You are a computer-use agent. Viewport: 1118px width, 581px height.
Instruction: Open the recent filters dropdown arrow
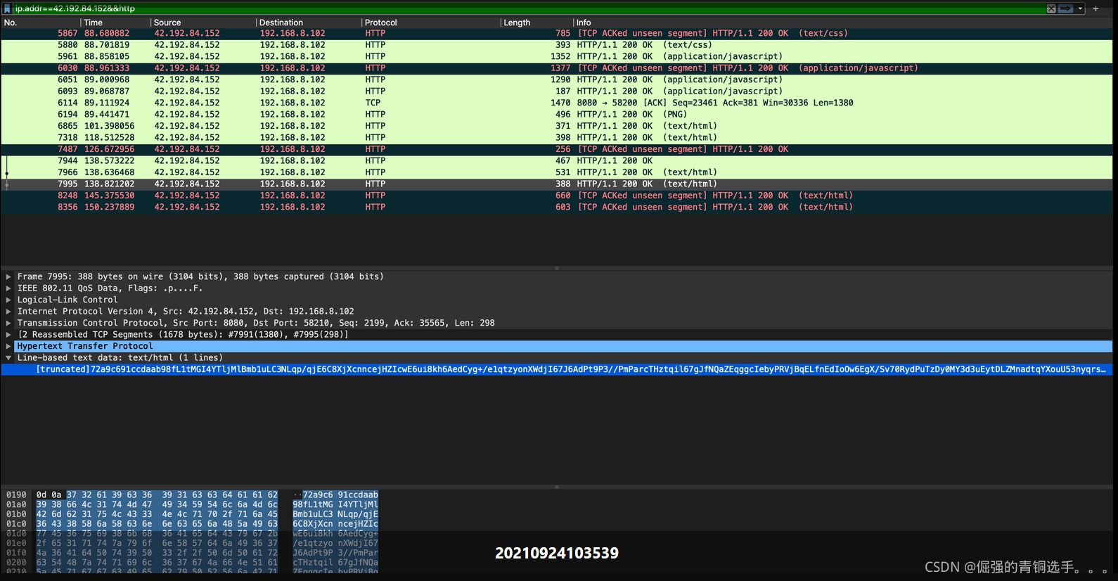[1081, 8]
